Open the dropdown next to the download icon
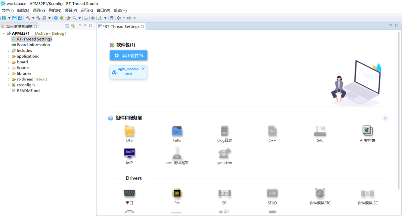The width and height of the screenshot is (402, 216). [x=105, y=18]
